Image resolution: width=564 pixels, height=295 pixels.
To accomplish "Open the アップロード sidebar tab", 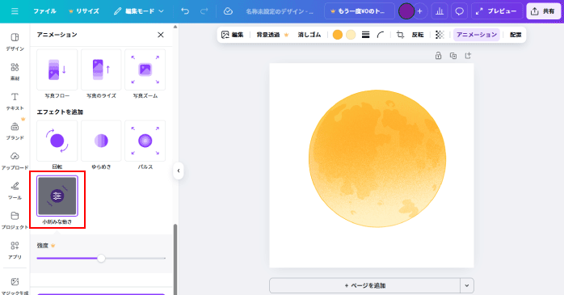I will pyautogui.click(x=15, y=161).
